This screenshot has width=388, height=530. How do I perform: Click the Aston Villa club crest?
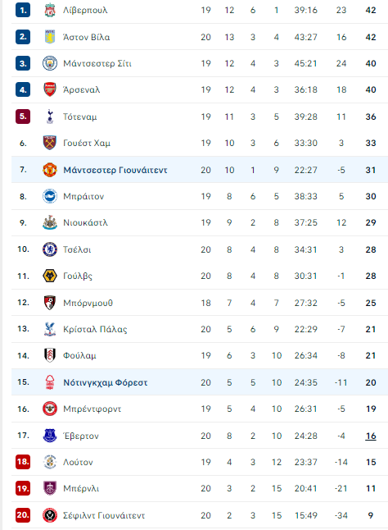(50, 37)
